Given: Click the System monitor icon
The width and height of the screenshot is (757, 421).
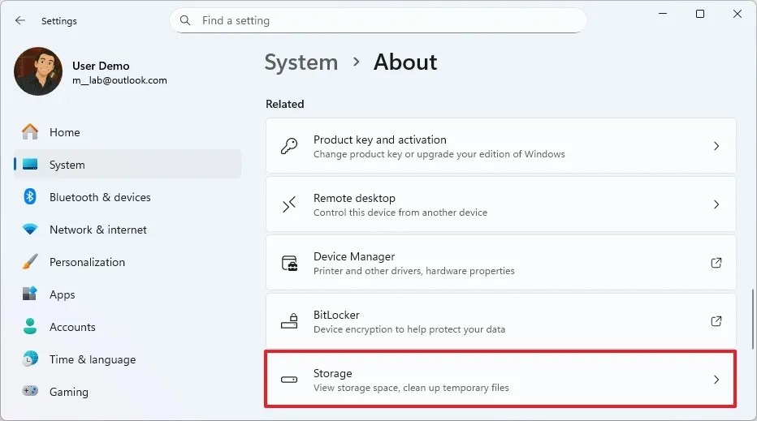Looking at the screenshot, I should point(30,165).
